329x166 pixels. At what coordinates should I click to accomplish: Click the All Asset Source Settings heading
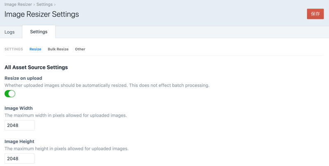tap(36, 67)
